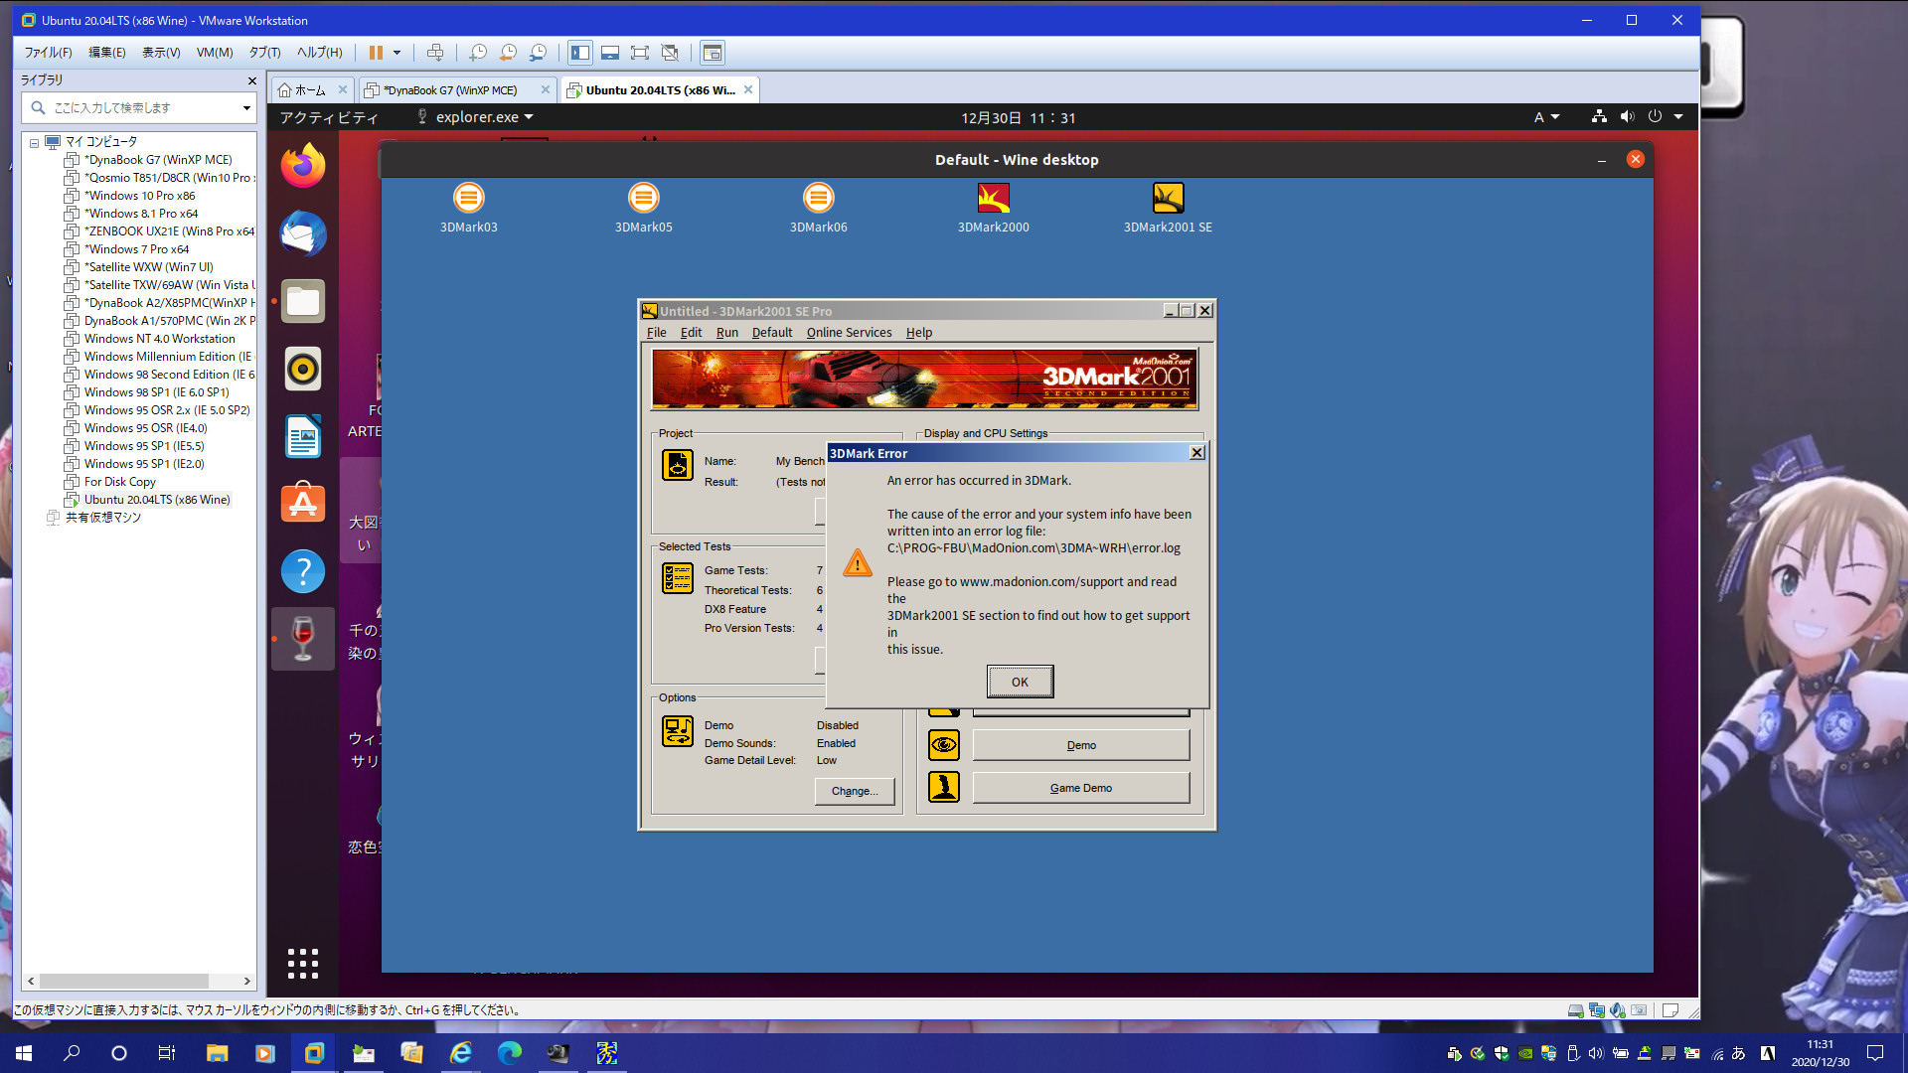Viewport: 1908px width, 1073px height.
Task: Click the Change... button under Options
Action: [x=855, y=791]
